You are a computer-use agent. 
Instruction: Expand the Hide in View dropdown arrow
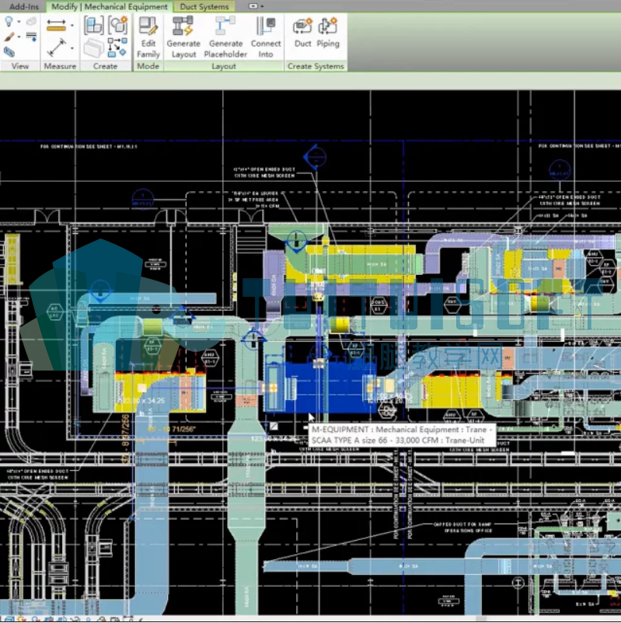tap(19, 22)
